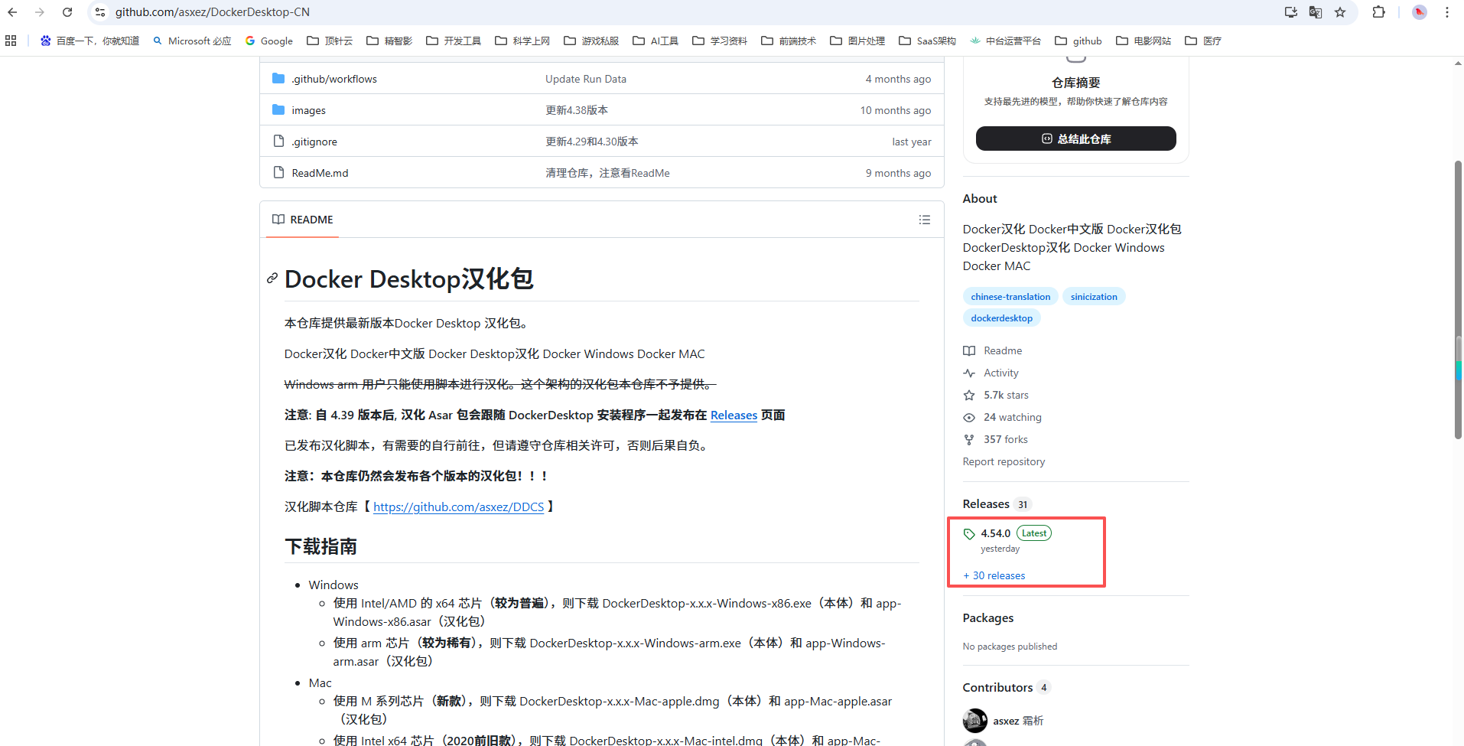This screenshot has height=746, width=1464.
Task: Open the 中台运营平台 bookmark
Action: point(1005,41)
